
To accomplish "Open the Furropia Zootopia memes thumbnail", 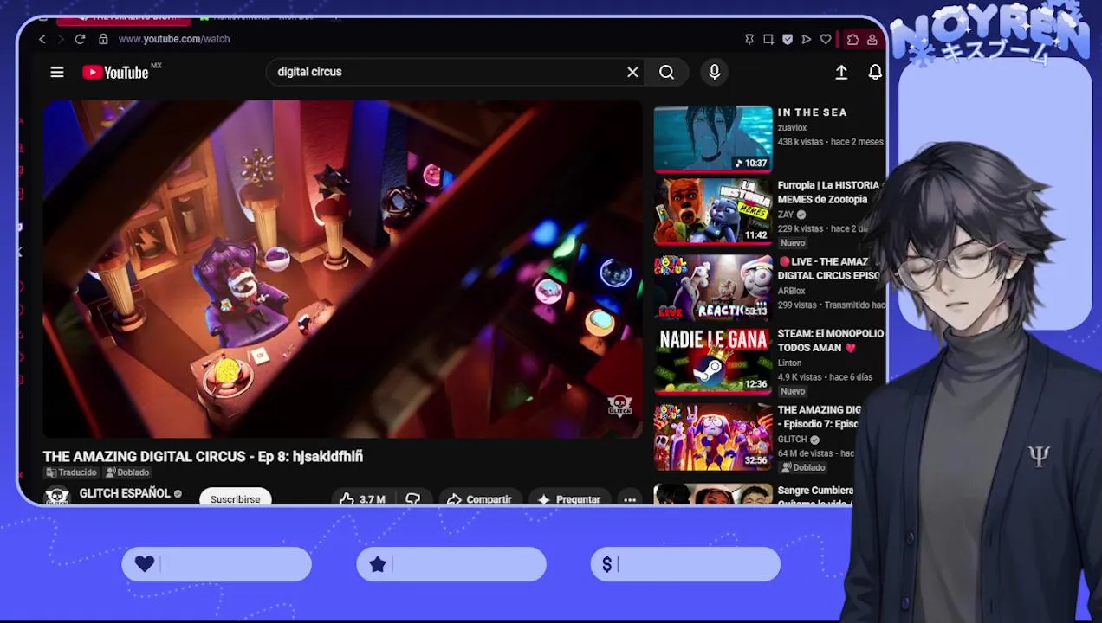I will [713, 212].
